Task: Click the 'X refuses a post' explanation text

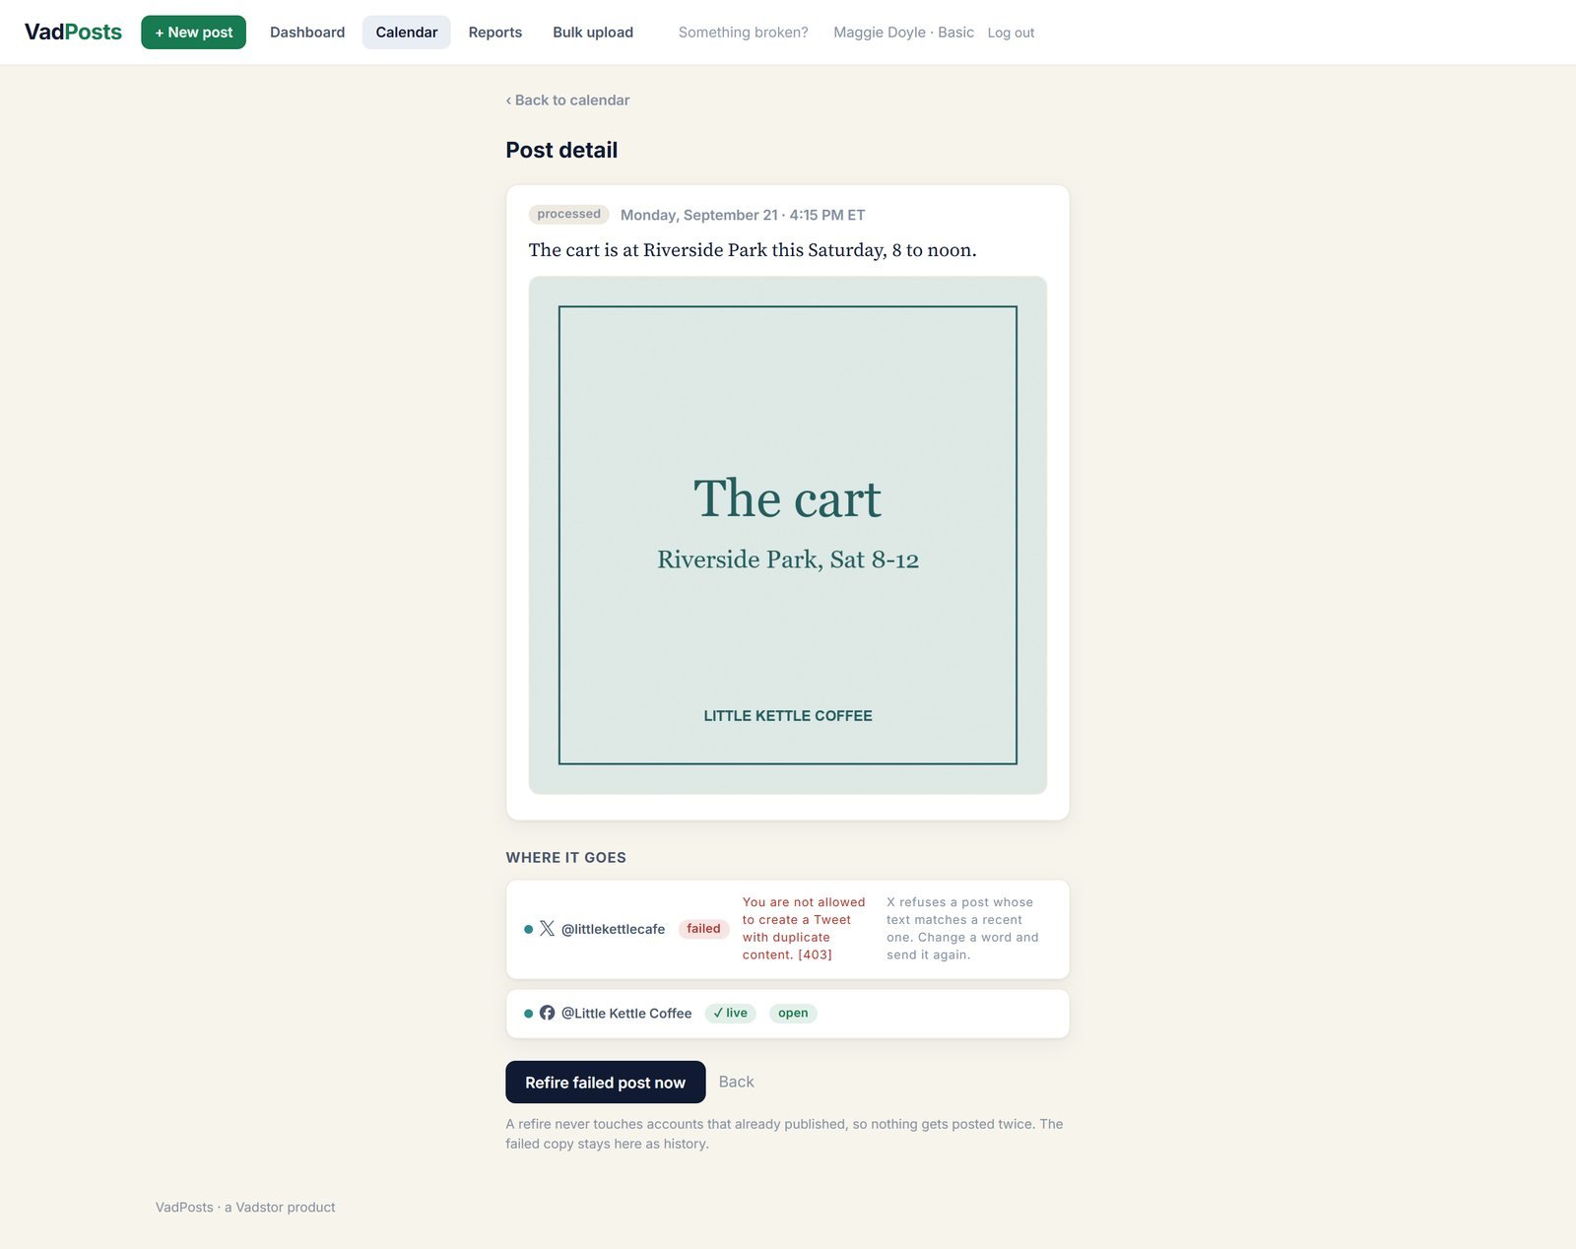Action: [x=962, y=928]
